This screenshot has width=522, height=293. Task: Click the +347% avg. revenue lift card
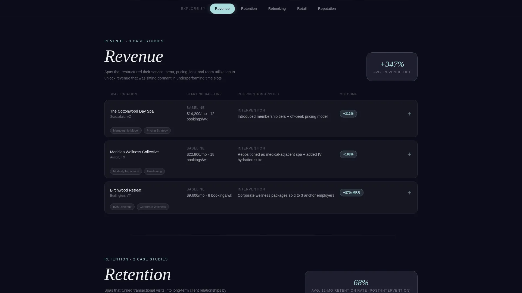tap(392, 67)
